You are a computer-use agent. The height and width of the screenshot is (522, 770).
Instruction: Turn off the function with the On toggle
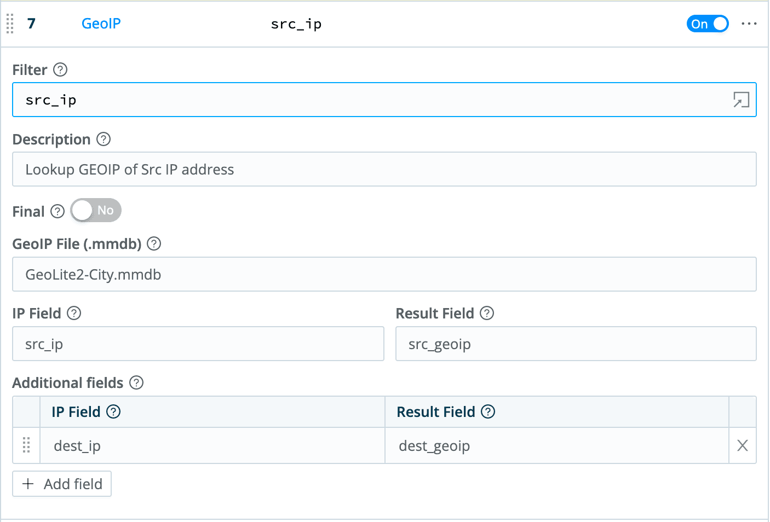click(708, 24)
